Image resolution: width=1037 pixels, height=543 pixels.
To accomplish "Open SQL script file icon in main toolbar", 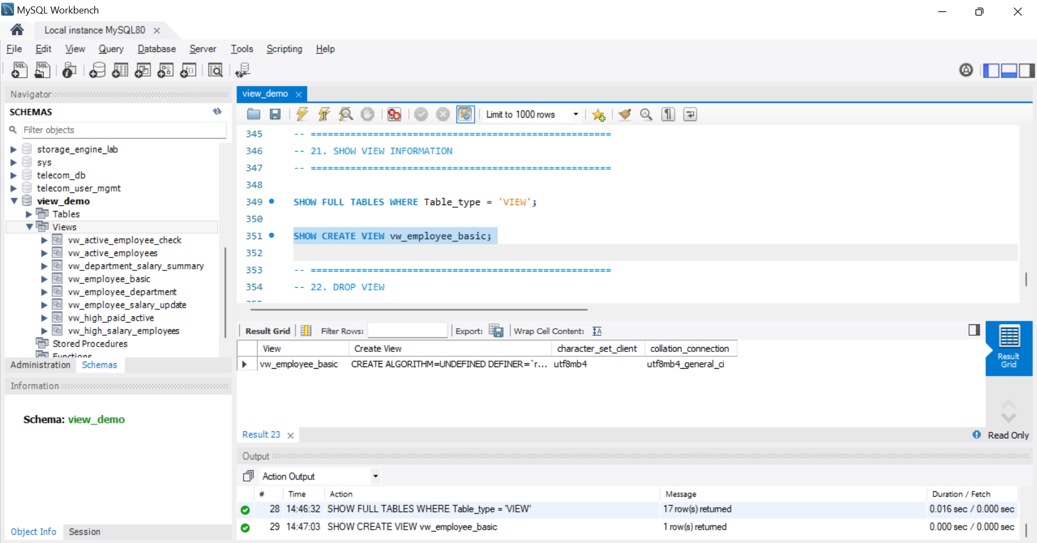I will [42, 70].
